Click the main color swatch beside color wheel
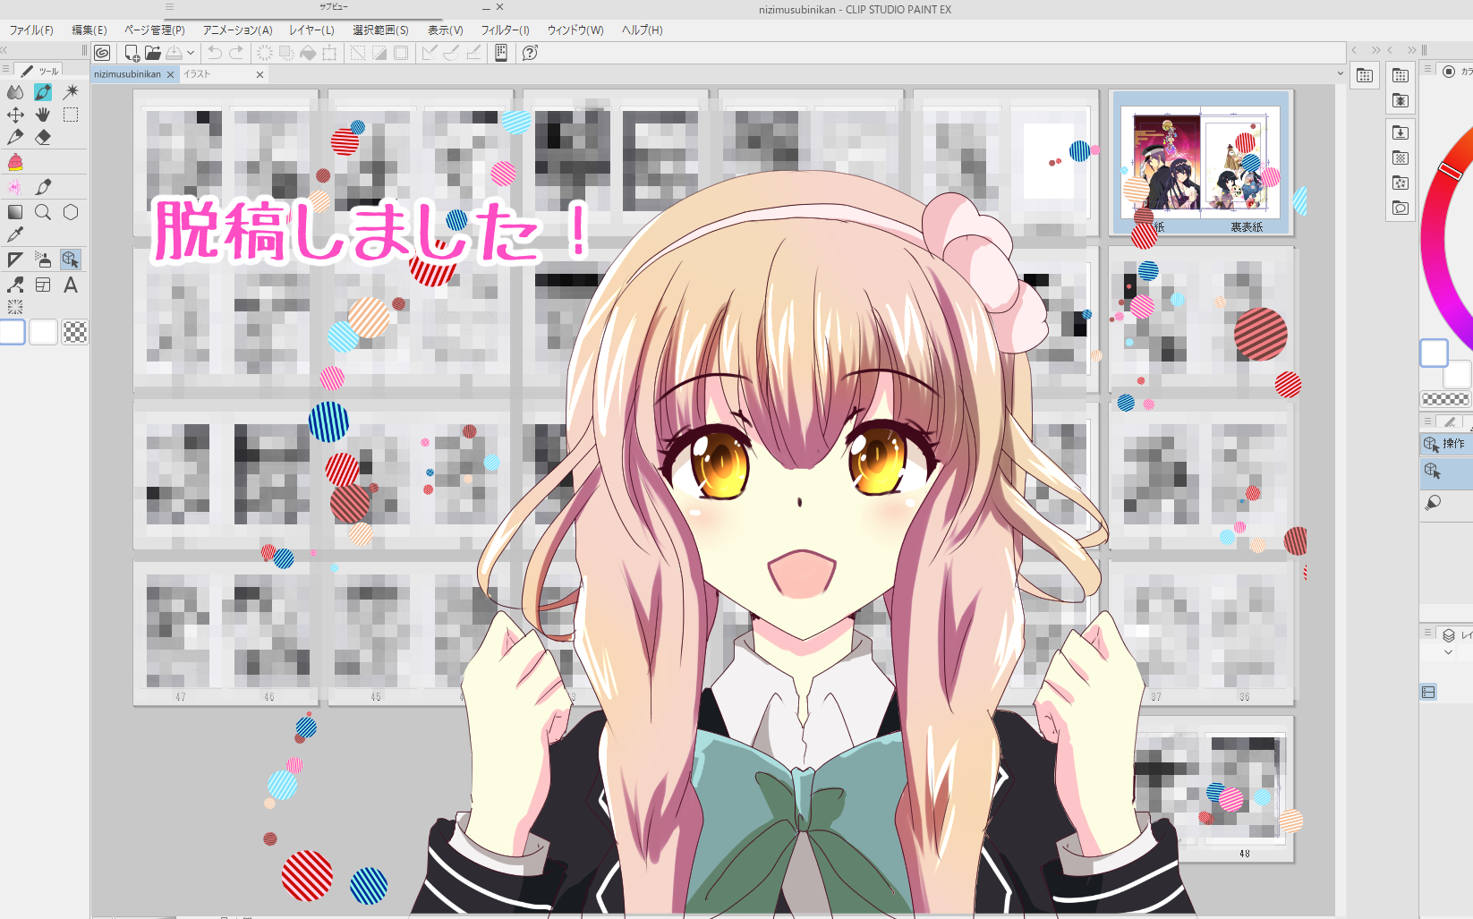The height and width of the screenshot is (919, 1473). click(1434, 353)
